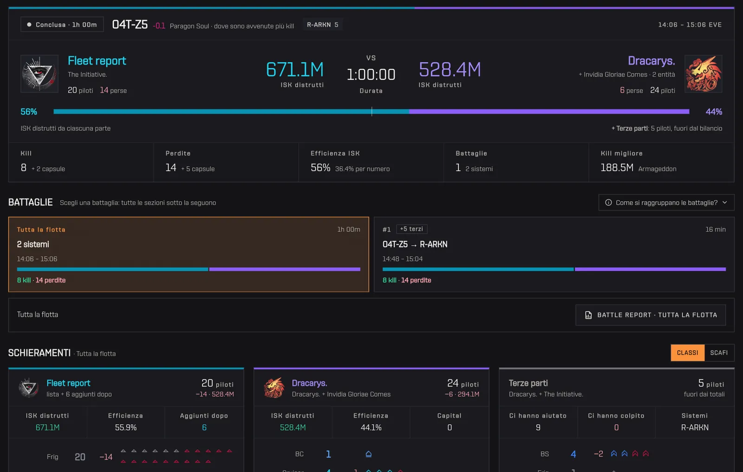
Task: Click the ISK destroyed balance bar
Action: (x=371, y=111)
